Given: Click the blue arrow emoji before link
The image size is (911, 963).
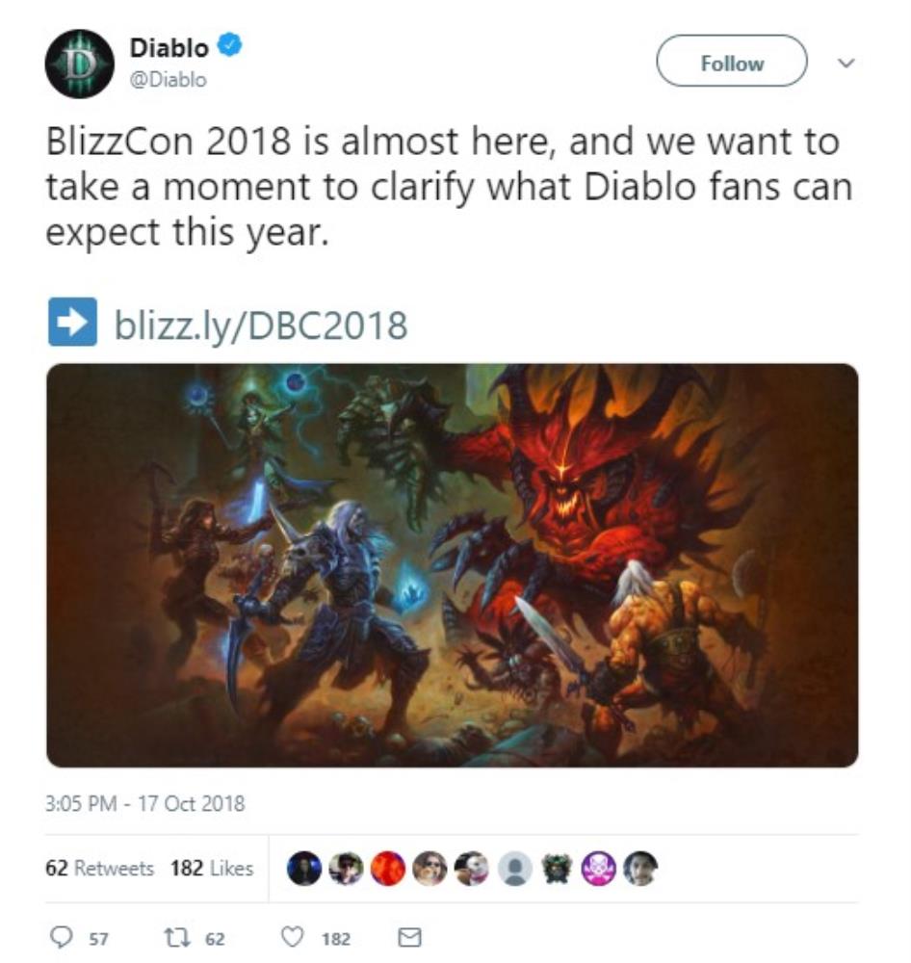Looking at the screenshot, I should 72,322.
